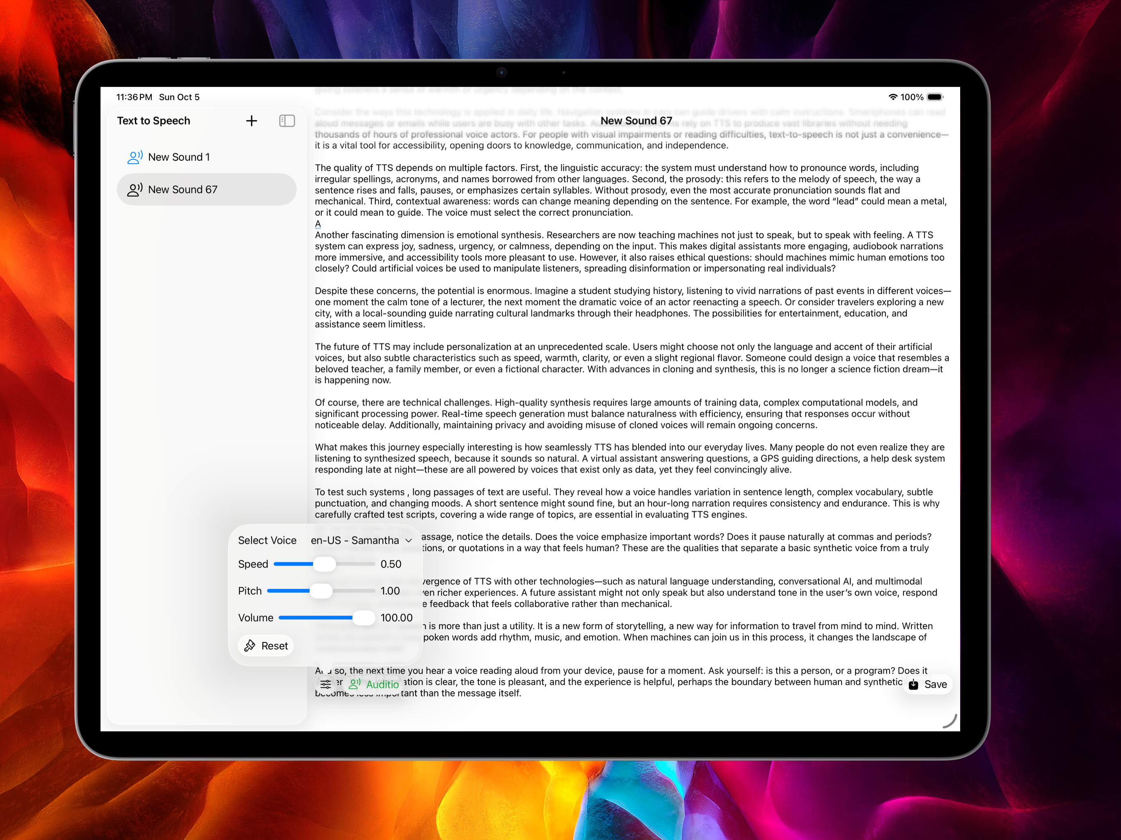Viewport: 1121px width, 840px height.
Task: Click the Save download icon
Action: [913, 685]
